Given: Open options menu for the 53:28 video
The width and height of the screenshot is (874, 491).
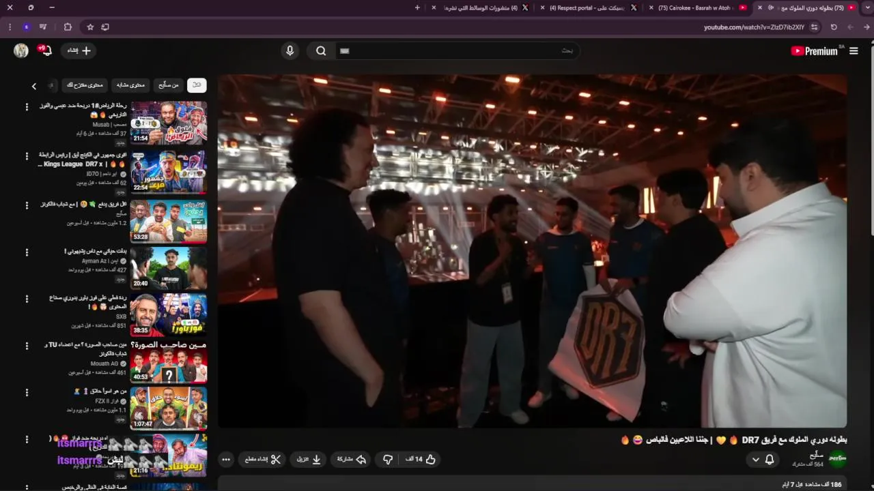Looking at the screenshot, I should tap(27, 206).
